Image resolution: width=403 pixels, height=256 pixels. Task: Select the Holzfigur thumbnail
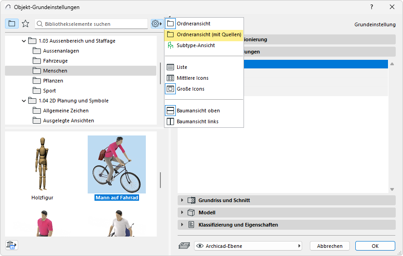[x=42, y=168]
